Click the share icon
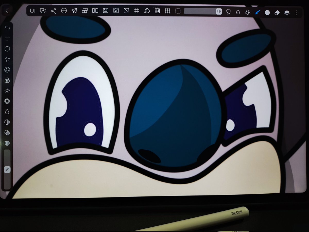This screenshot has height=232, width=309. (x=54, y=11)
